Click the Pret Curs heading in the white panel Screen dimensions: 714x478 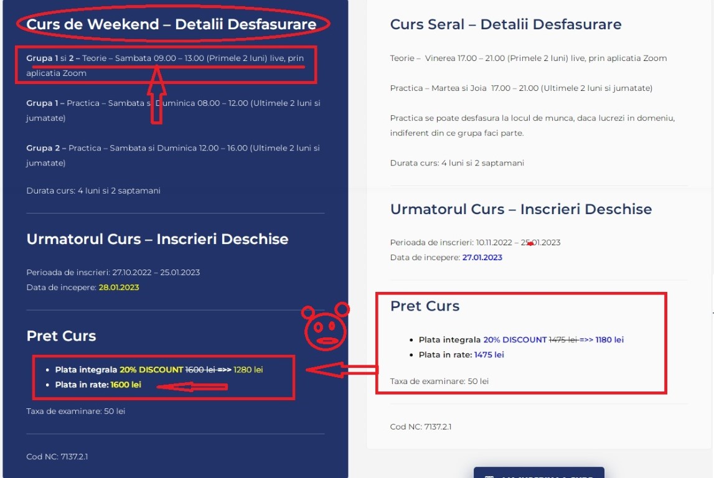(425, 306)
